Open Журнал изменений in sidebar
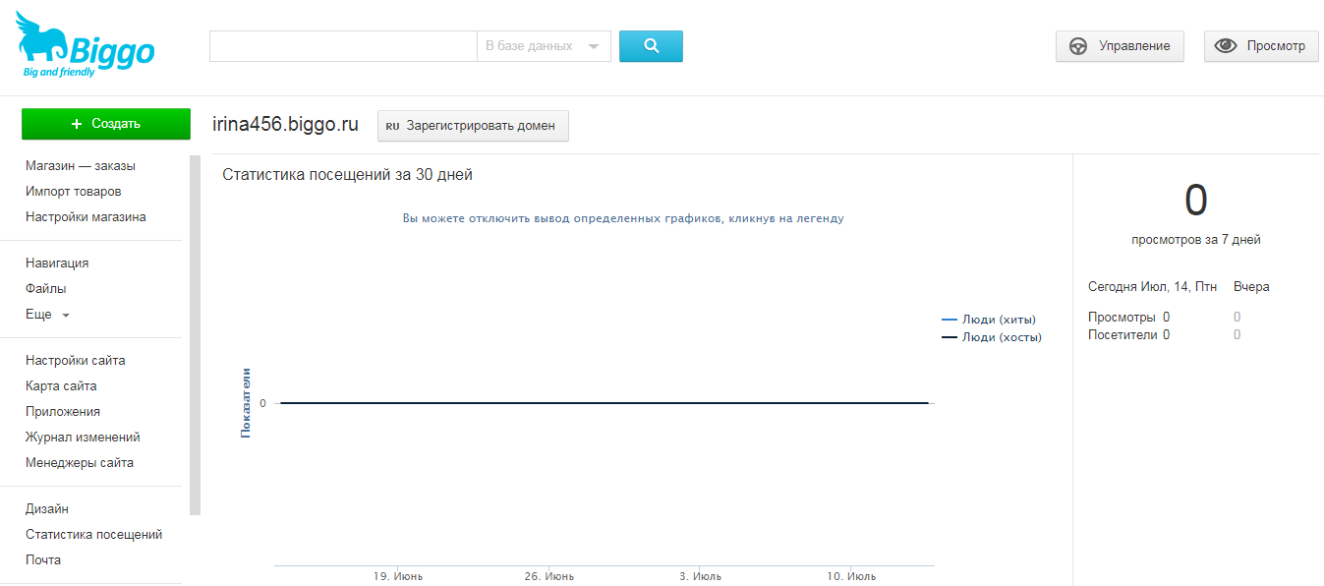 [x=83, y=438]
